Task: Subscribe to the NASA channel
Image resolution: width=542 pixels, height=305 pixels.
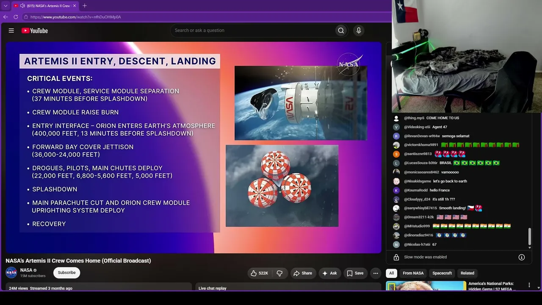Action: [66, 273]
